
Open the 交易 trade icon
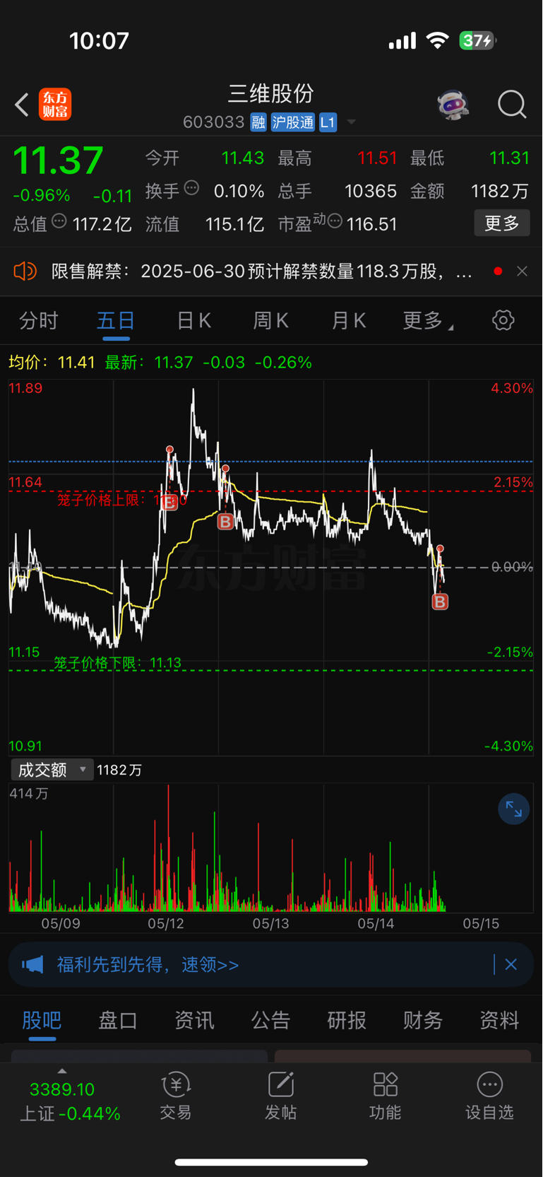176,1096
